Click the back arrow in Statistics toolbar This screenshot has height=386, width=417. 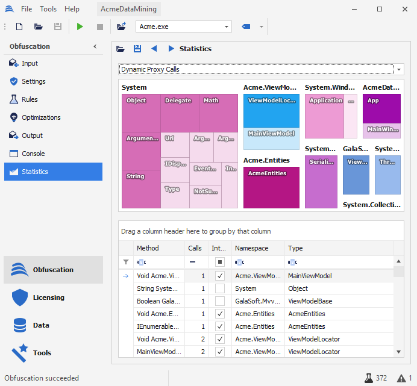coord(154,49)
